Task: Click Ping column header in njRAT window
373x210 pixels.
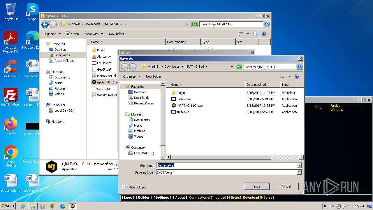Action: coord(321,108)
